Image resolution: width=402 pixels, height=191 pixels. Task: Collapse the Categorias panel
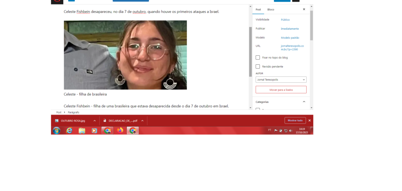(x=304, y=102)
